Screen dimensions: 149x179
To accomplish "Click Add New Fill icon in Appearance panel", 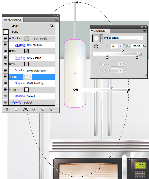I will tap(16, 109).
